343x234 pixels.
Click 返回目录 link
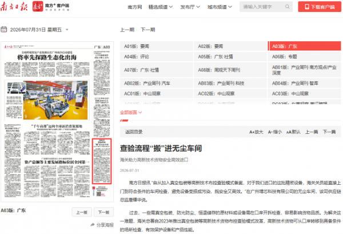(x=134, y=132)
